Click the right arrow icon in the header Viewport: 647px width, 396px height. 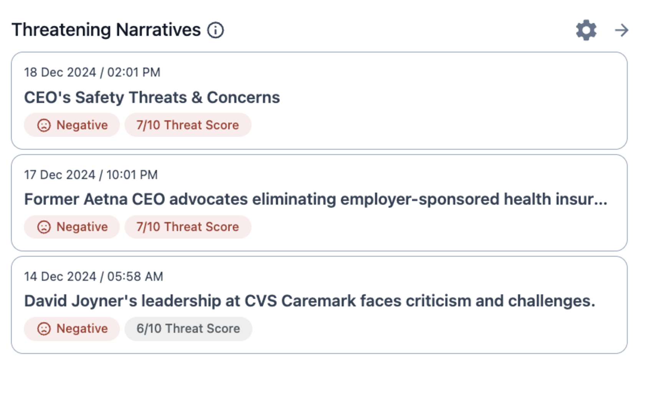[x=621, y=30]
